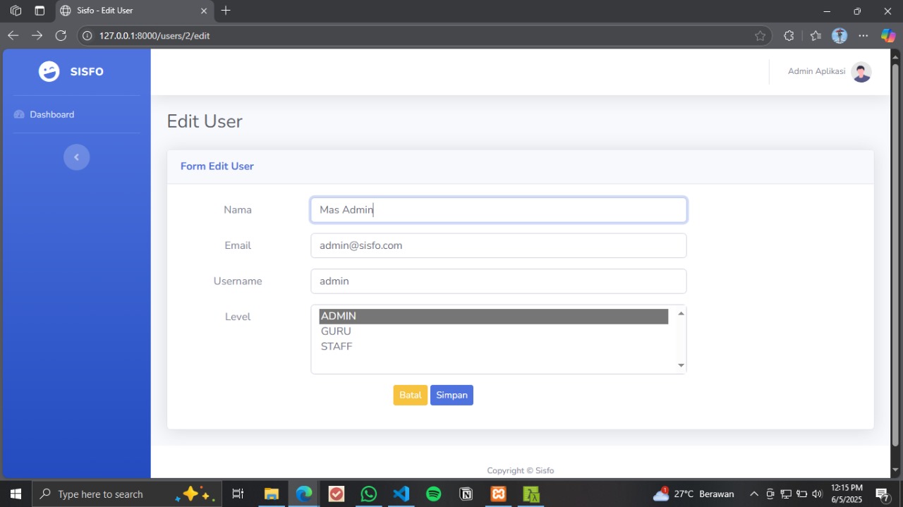Collapse sidebar with the round chevron toggle

tap(76, 157)
